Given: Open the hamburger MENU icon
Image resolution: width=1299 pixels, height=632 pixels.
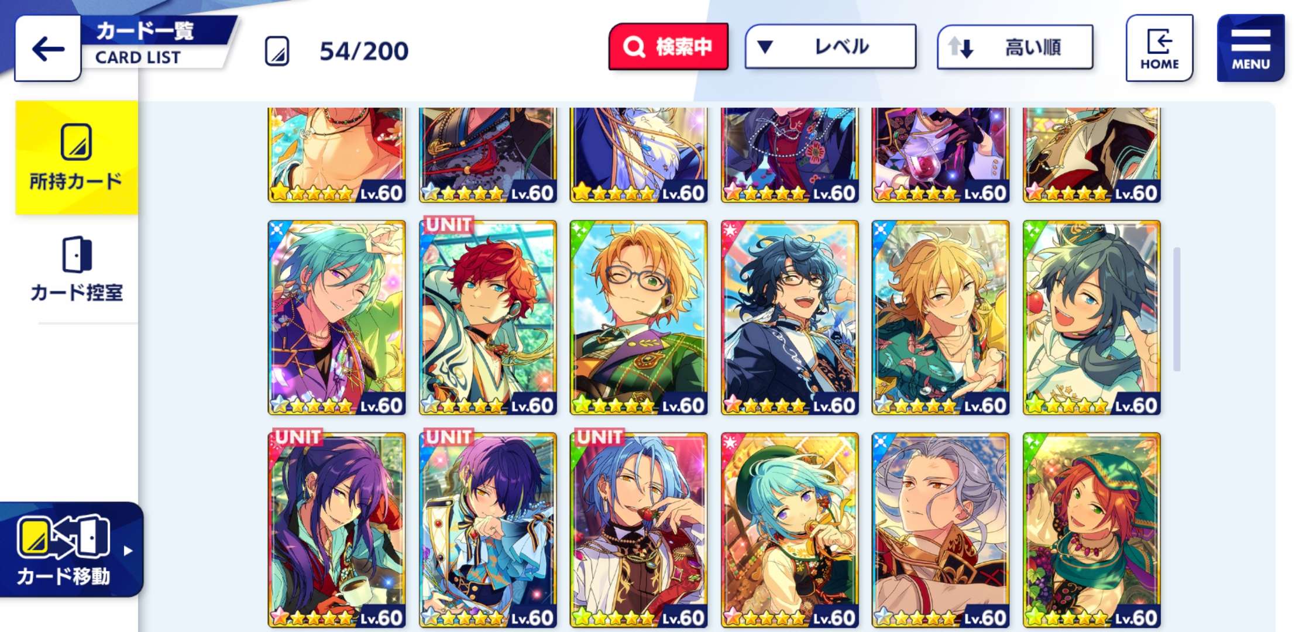Looking at the screenshot, I should [1250, 48].
